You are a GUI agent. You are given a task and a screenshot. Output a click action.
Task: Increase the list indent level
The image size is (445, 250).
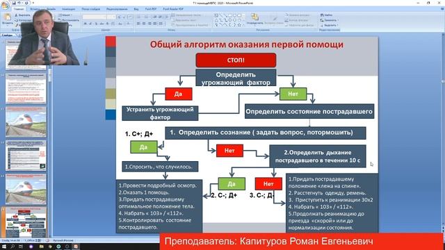160,17
